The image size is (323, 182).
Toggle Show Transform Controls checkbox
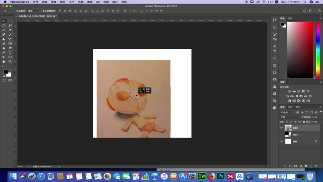tap(40, 11)
